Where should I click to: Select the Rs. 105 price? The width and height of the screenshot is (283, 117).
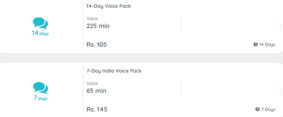tap(97, 44)
